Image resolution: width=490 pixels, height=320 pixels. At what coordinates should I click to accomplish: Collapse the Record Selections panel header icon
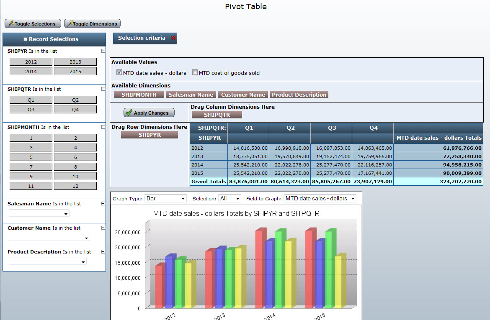pyautogui.click(x=25, y=39)
